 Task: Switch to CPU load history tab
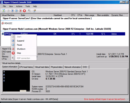click(x=26, y=67)
